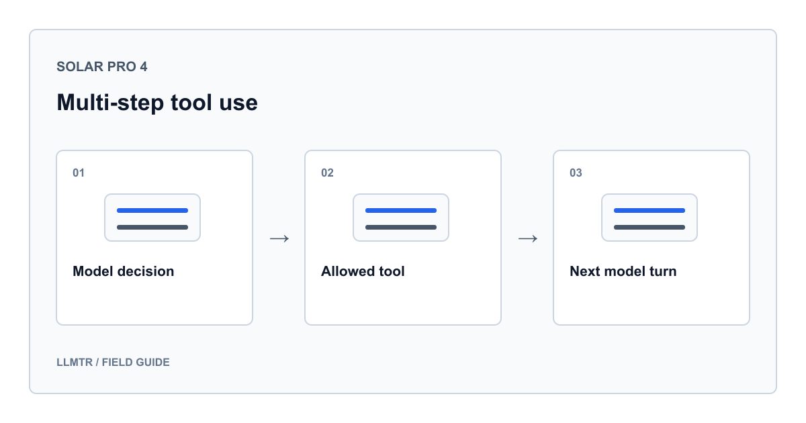The image size is (806, 423).
Task: Click the blue line in the Allowed tool icon
Action: pyautogui.click(x=401, y=210)
